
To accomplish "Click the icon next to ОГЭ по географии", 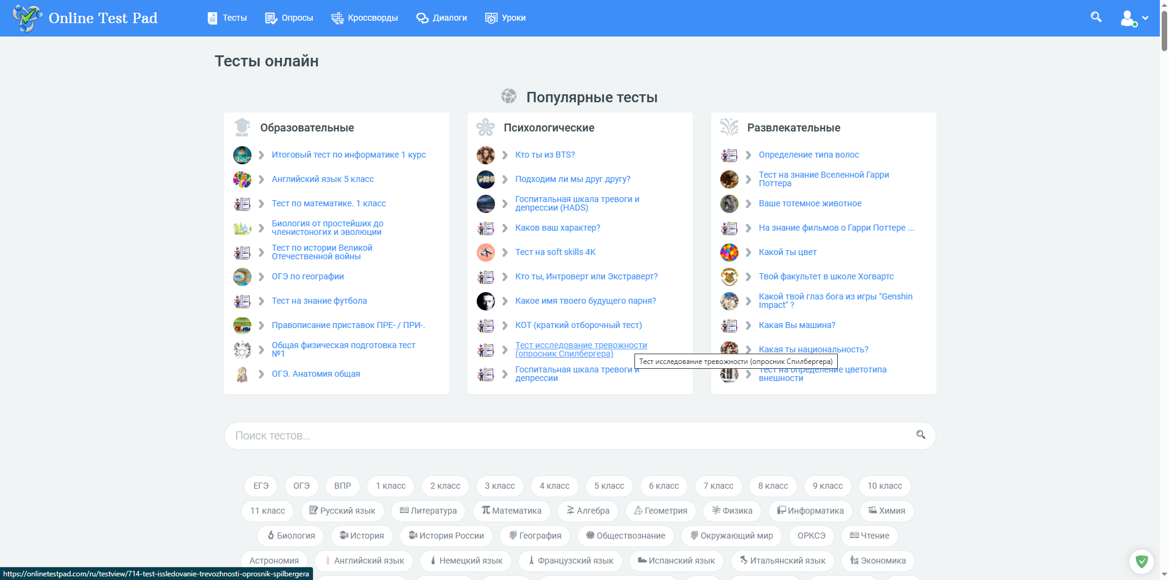I will pos(242,277).
